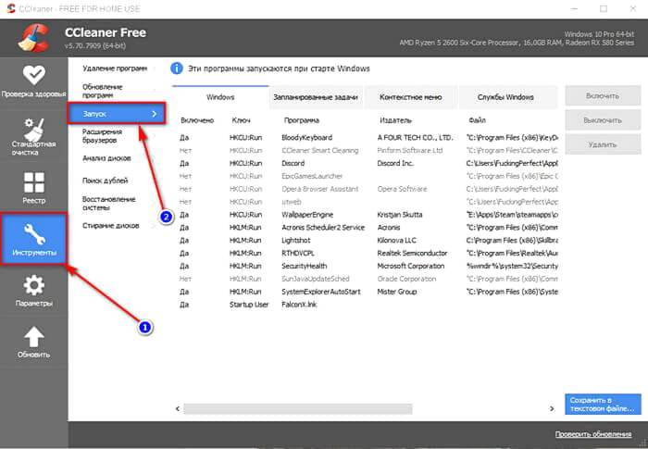The height and width of the screenshot is (449, 648).
Task: Click the blue info icon
Action: tap(177, 69)
